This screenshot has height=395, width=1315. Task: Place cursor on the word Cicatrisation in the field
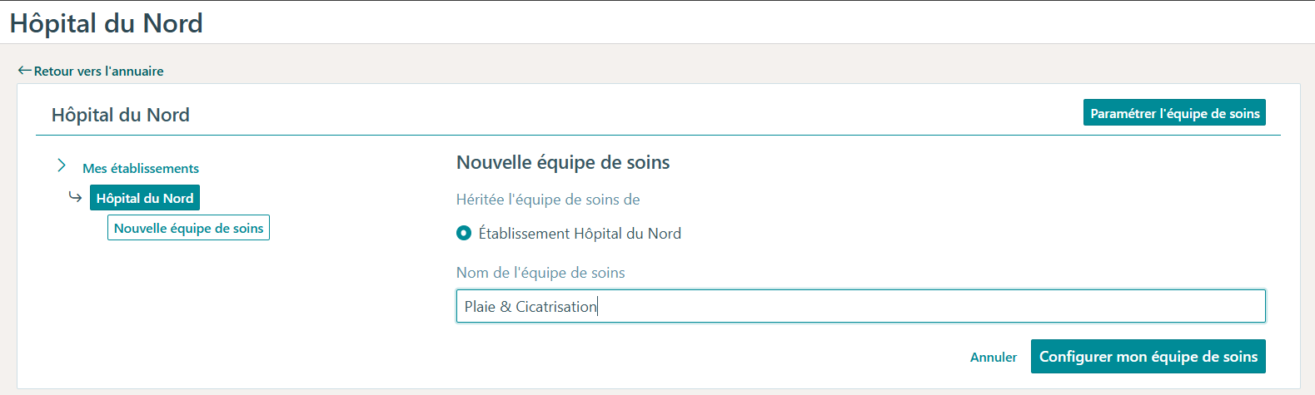click(556, 307)
